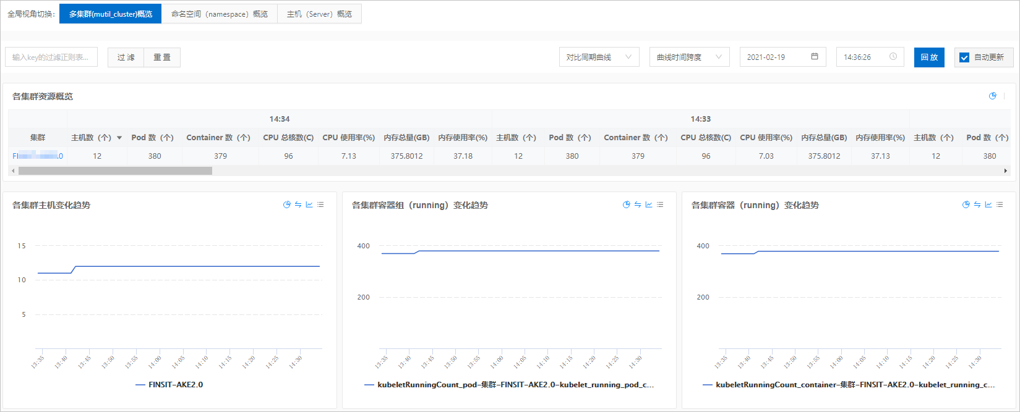Click 内存总量(GB) header under 14:33
Screen dimensions: 1020x412
pos(824,137)
